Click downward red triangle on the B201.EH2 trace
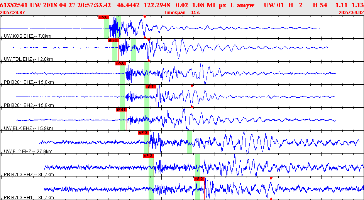This screenshot has width=364, height=200. pyautogui.click(x=192, y=86)
